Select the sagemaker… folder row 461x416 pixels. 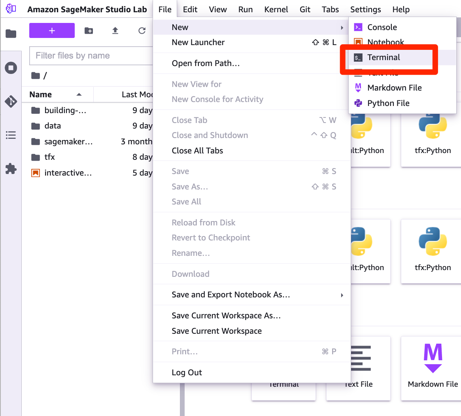[x=88, y=142]
